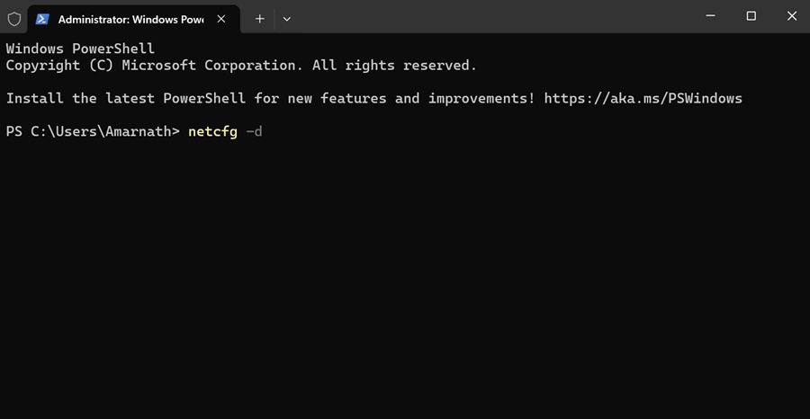
Task: Click on the netcfg command text
Action: pyautogui.click(x=212, y=131)
